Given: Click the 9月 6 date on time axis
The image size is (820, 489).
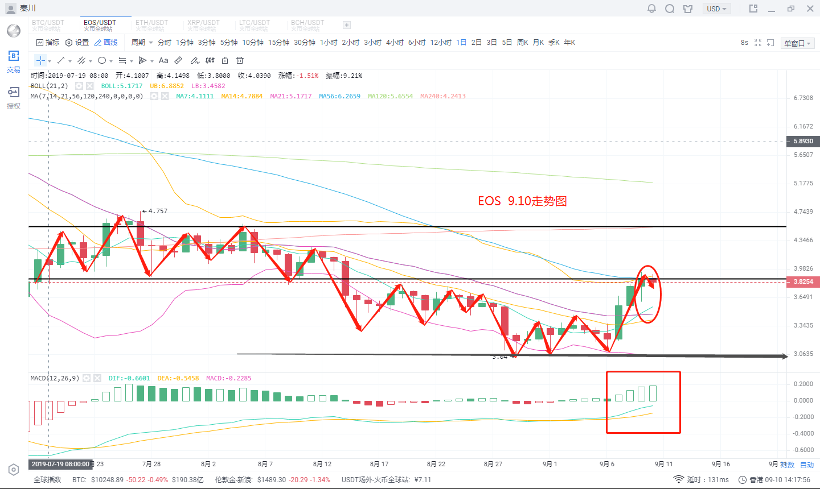Looking at the screenshot, I should click(607, 464).
